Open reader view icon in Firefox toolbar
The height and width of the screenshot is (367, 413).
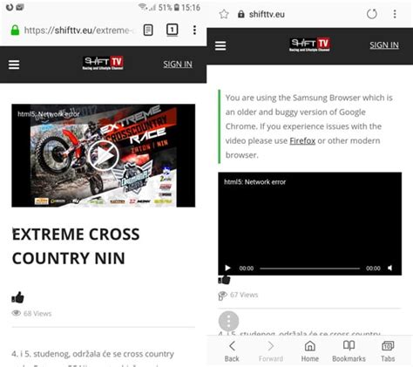point(148,30)
